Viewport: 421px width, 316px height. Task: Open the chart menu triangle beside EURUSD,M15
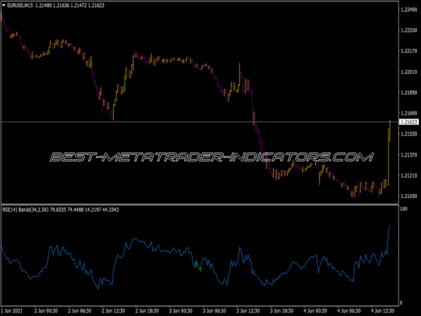(x=4, y=6)
